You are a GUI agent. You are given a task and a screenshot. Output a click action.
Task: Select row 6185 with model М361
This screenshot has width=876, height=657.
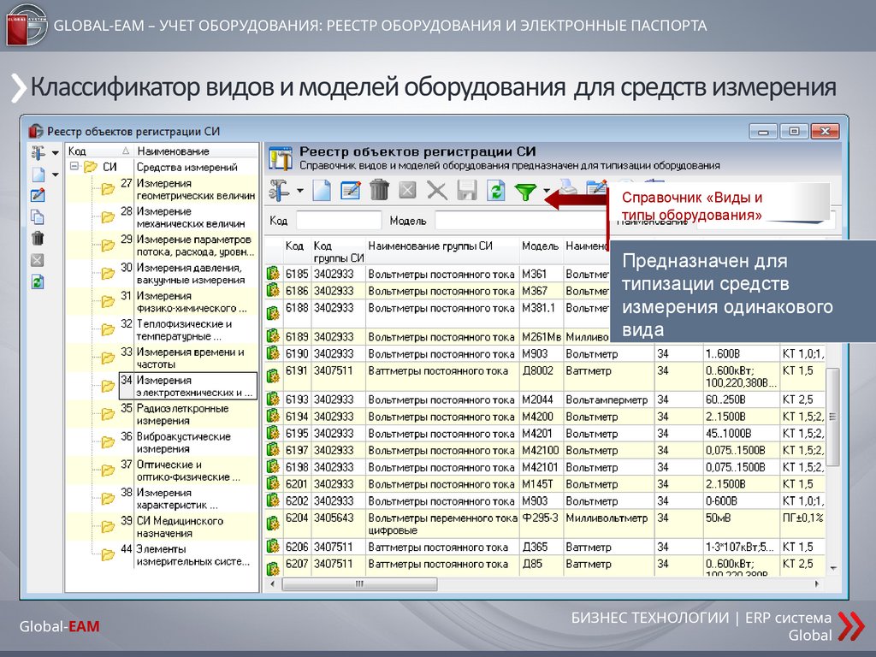435,274
